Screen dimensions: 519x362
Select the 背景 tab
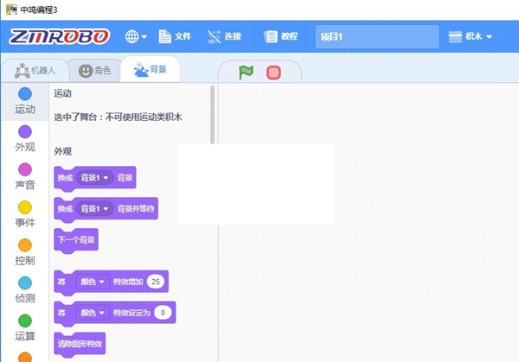(151, 69)
